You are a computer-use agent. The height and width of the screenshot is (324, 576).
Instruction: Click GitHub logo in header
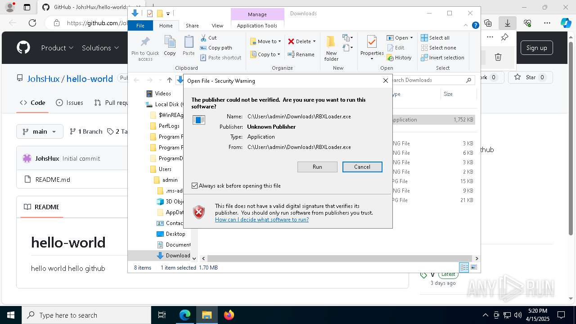[23, 48]
